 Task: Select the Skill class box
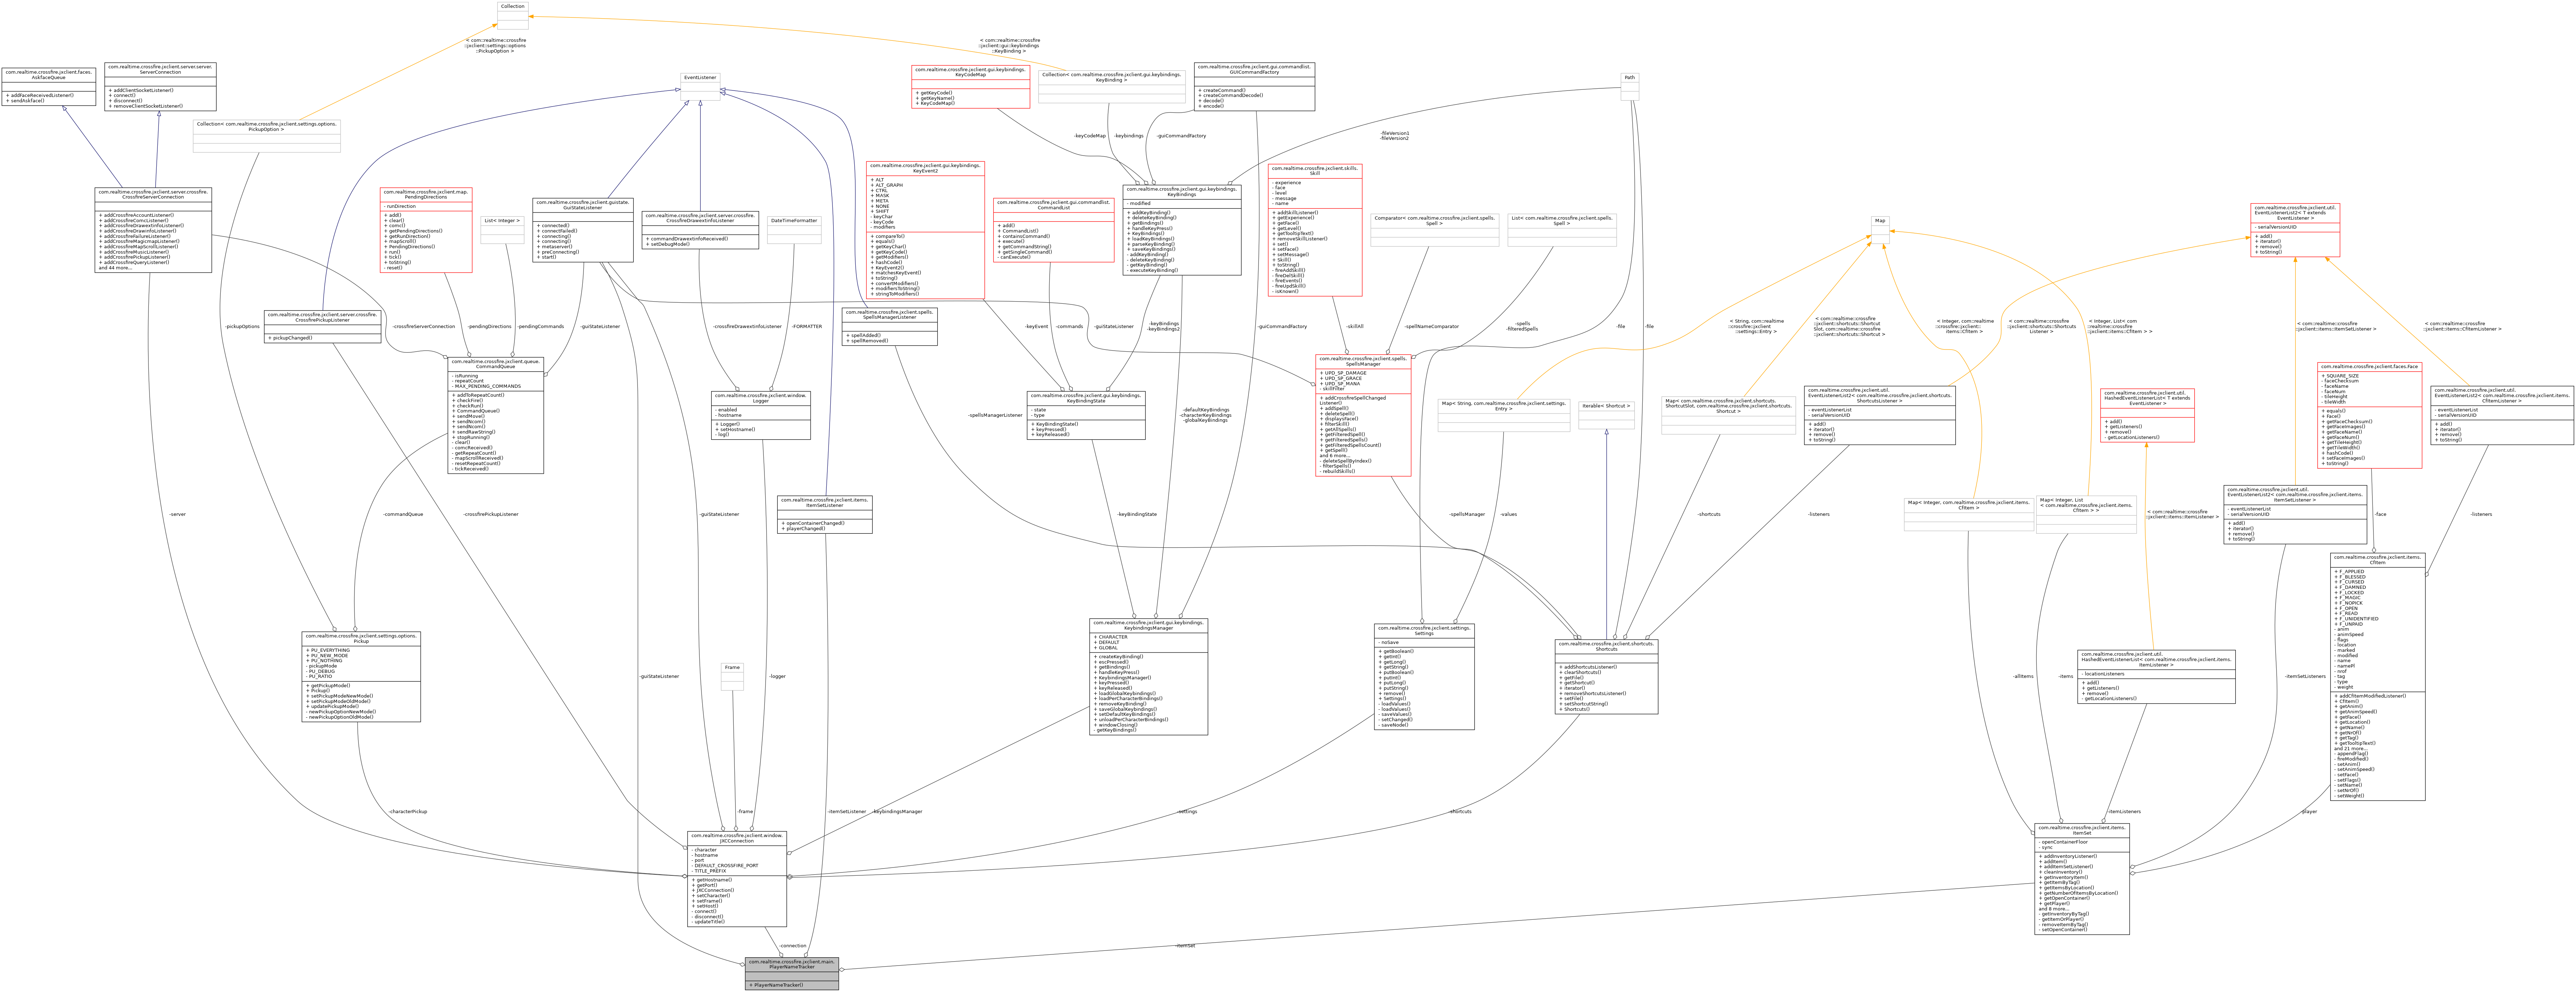1315,230
